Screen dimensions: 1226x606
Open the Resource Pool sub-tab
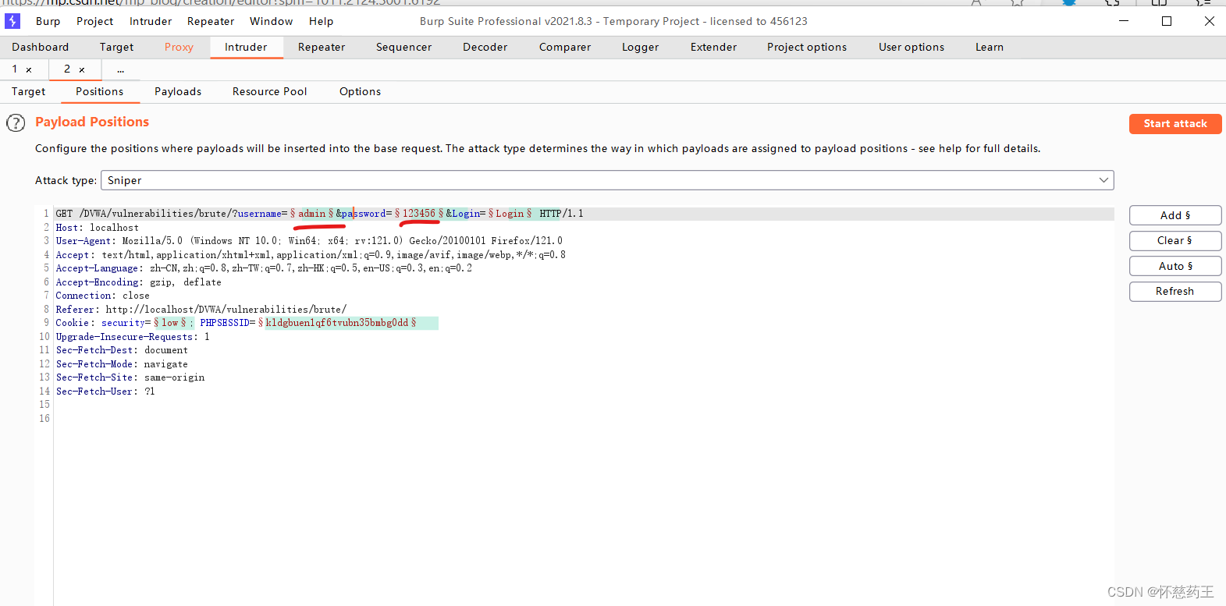coord(269,91)
